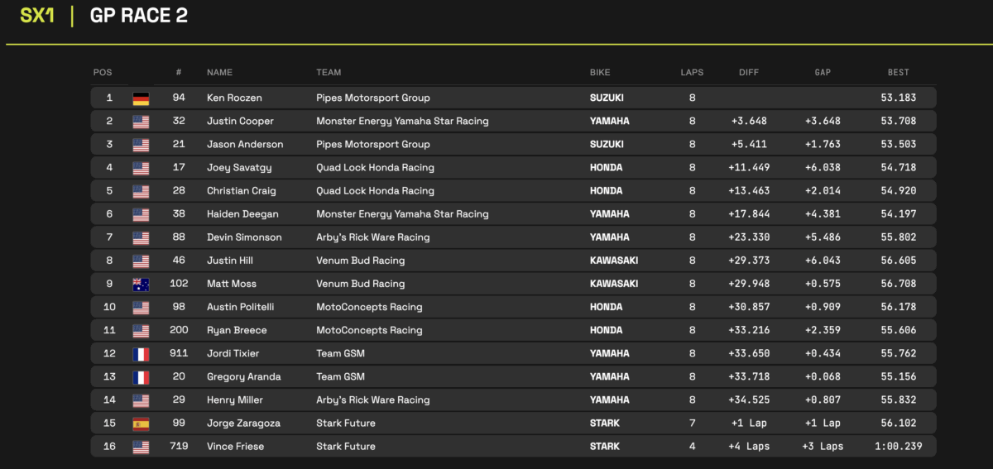The width and height of the screenshot is (993, 469).
Task: Select Christian Craig's results row
Action: tap(513, 190)
